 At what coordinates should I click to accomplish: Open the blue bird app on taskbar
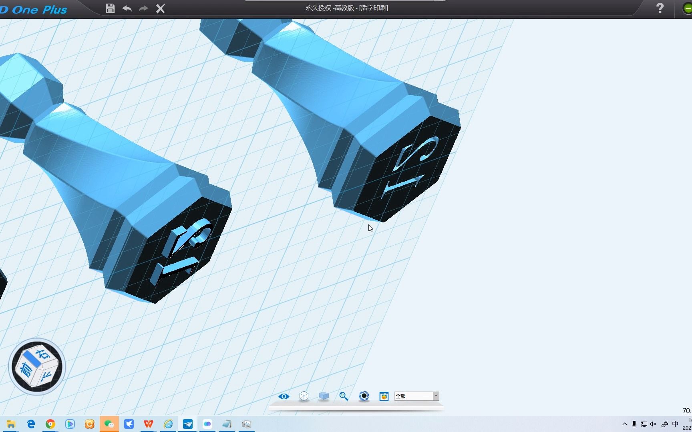129,424
